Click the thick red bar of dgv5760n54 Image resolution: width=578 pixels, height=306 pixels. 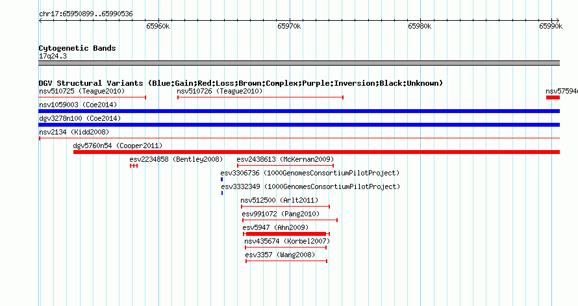coord(316,152)
